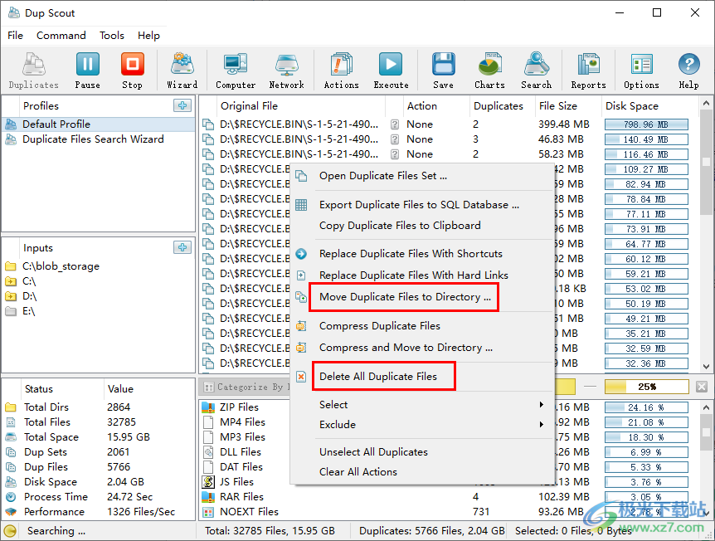Image resolution: width=715 pixels, height=541 pixels.
Task: Click the icon beside Replace Duplicate Files With Shortcuts
Action: [301, 254]
